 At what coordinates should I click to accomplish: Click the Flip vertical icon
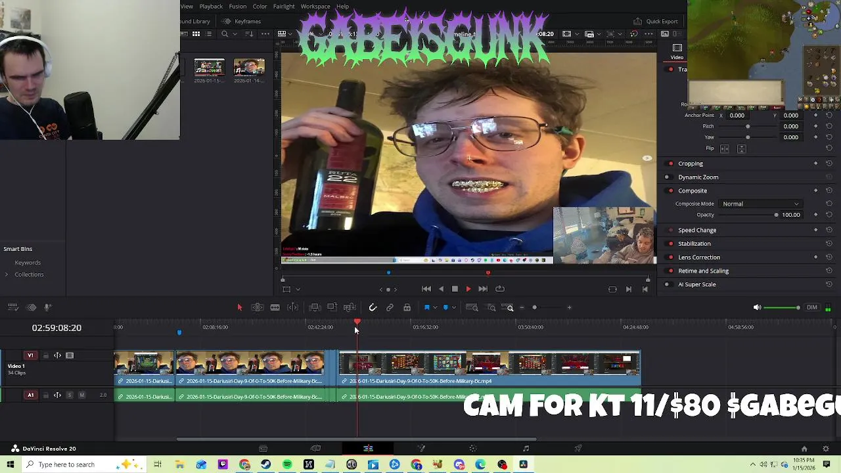pos(742,149)
